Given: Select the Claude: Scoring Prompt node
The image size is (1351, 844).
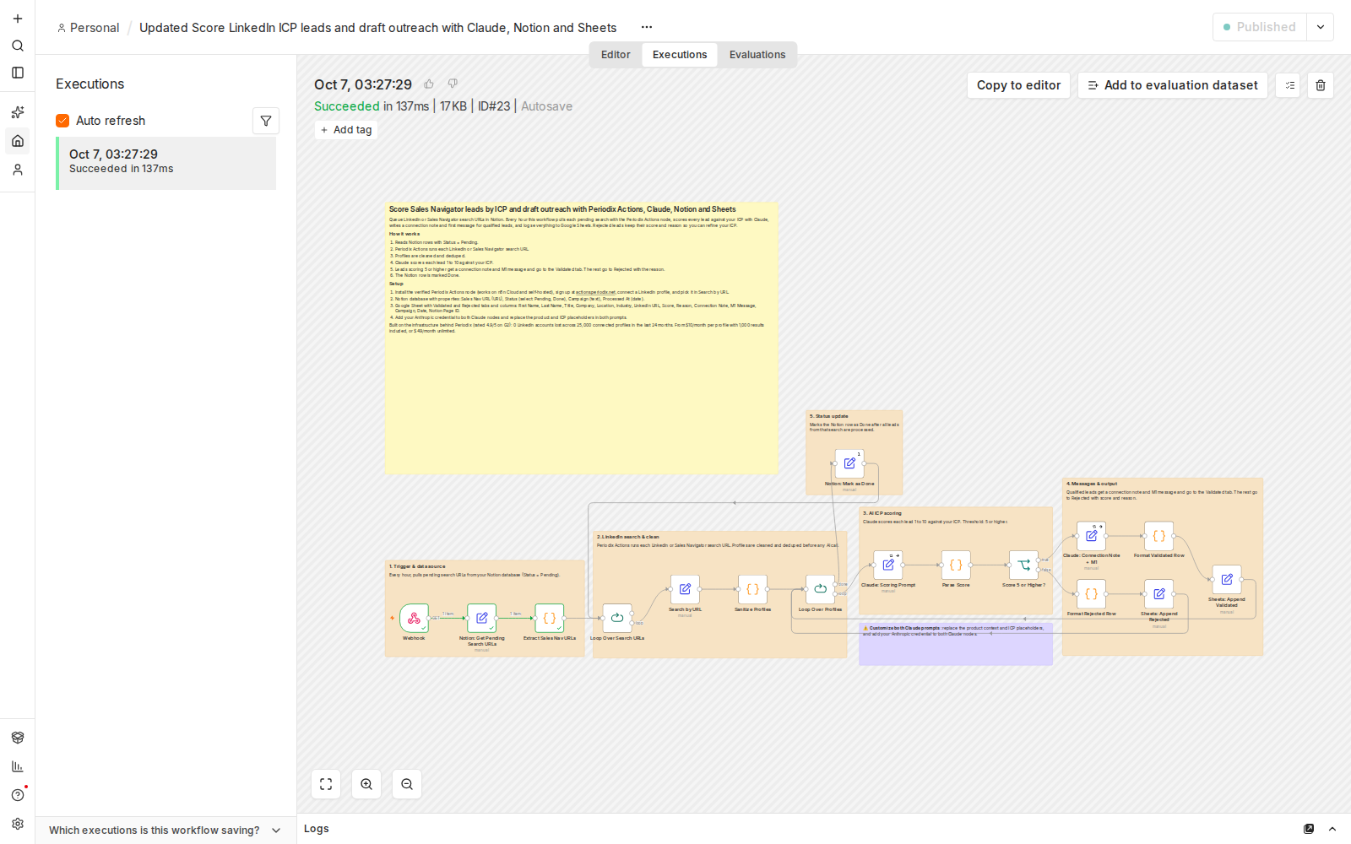Looking at the screenshot, I should (888, 565).
